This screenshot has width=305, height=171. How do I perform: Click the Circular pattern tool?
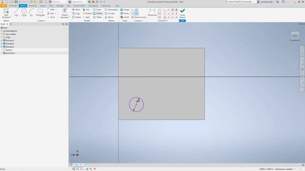[110, 13]
